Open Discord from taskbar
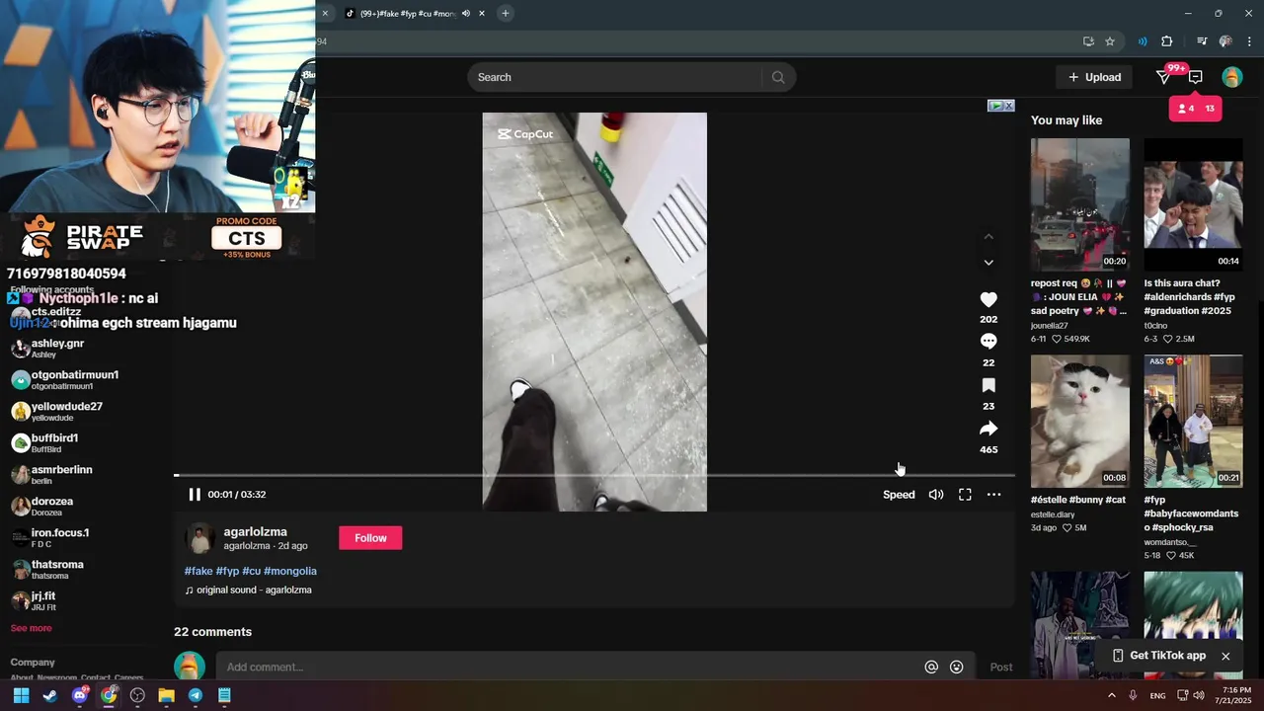Screen dimensions: 1264x711 click(x=80, y=695)
